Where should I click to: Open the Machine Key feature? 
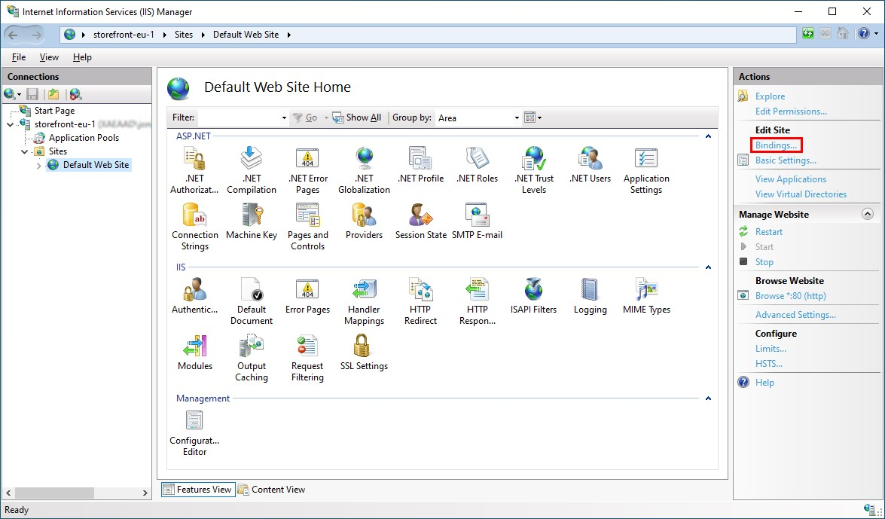coord(252,216)
